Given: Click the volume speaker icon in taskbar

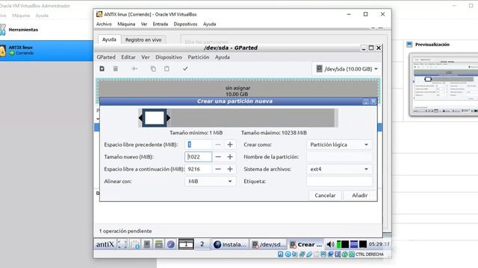Looking at the screenshot, I should 330,244.
